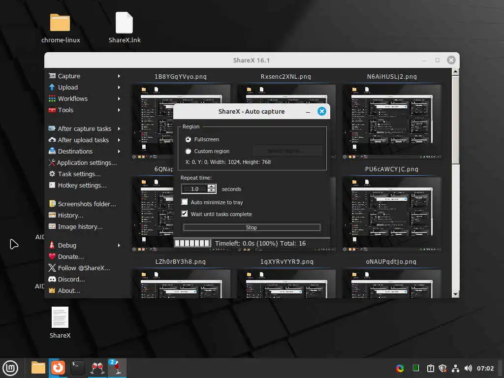Expand the Capture submenu arrow
Image resolution: width=504 pixels, height=378 pixels.
click(119, 76)
